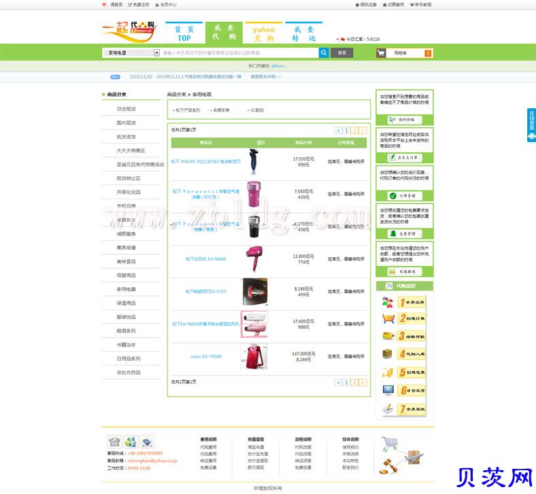The width and height of the screenshot is (536, 494).
Task: Switch to the 我要转运 tab
Action: 304,33
